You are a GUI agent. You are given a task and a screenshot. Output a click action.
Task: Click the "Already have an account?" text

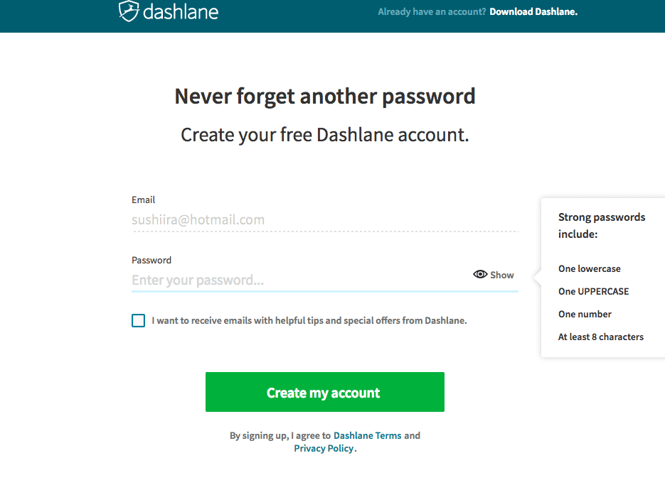[432, 11]
